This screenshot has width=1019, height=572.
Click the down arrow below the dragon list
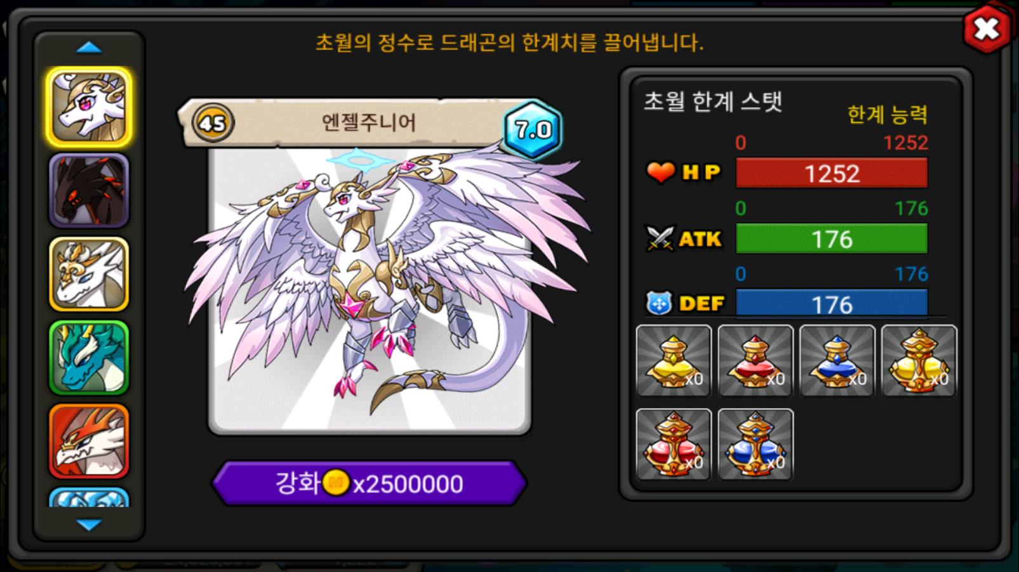(x=89, y=524)
